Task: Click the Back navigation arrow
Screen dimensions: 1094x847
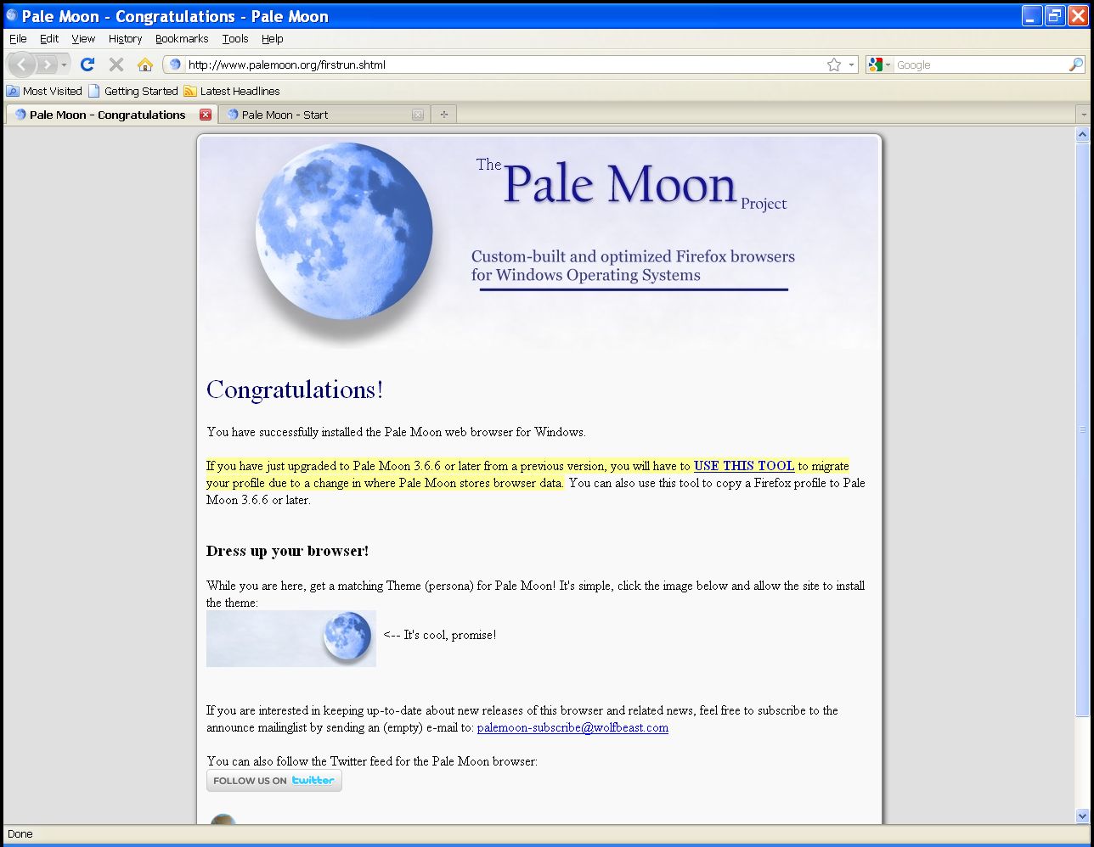Action: point(22,65)
